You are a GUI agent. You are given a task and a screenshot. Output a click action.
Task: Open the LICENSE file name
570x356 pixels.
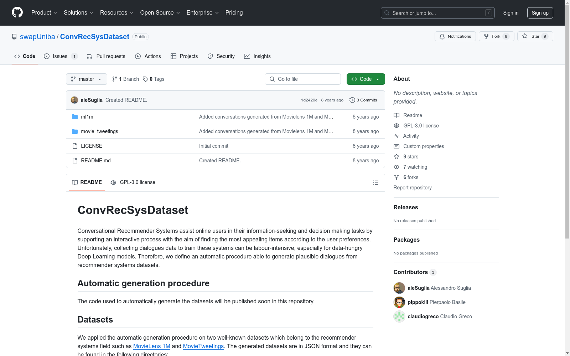(x=92, y=146)
